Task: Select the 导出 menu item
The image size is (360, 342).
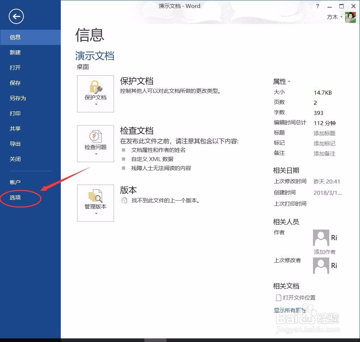Action: [30, 144]
